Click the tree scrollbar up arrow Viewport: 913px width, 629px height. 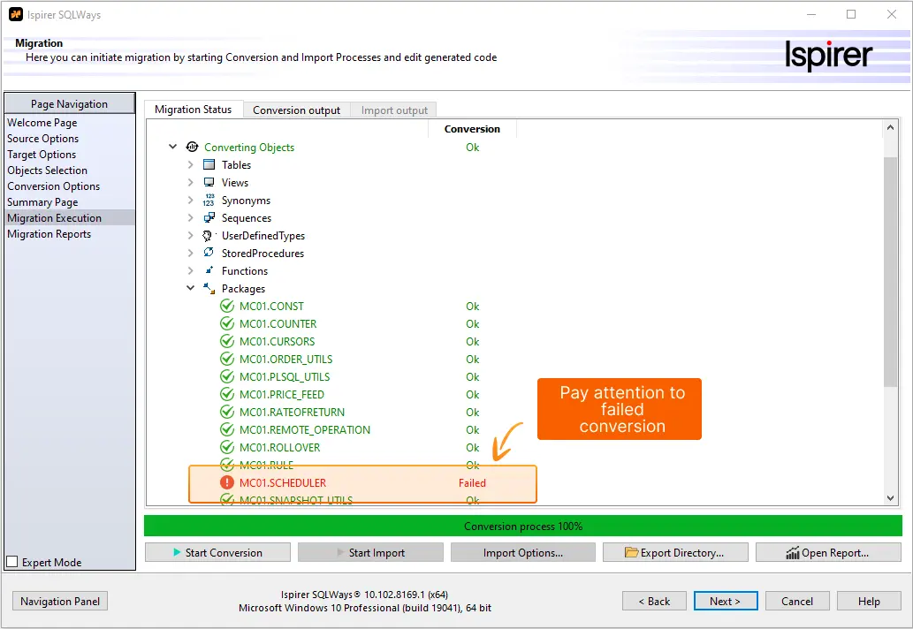pyautogui.click(x=890, y=127)
